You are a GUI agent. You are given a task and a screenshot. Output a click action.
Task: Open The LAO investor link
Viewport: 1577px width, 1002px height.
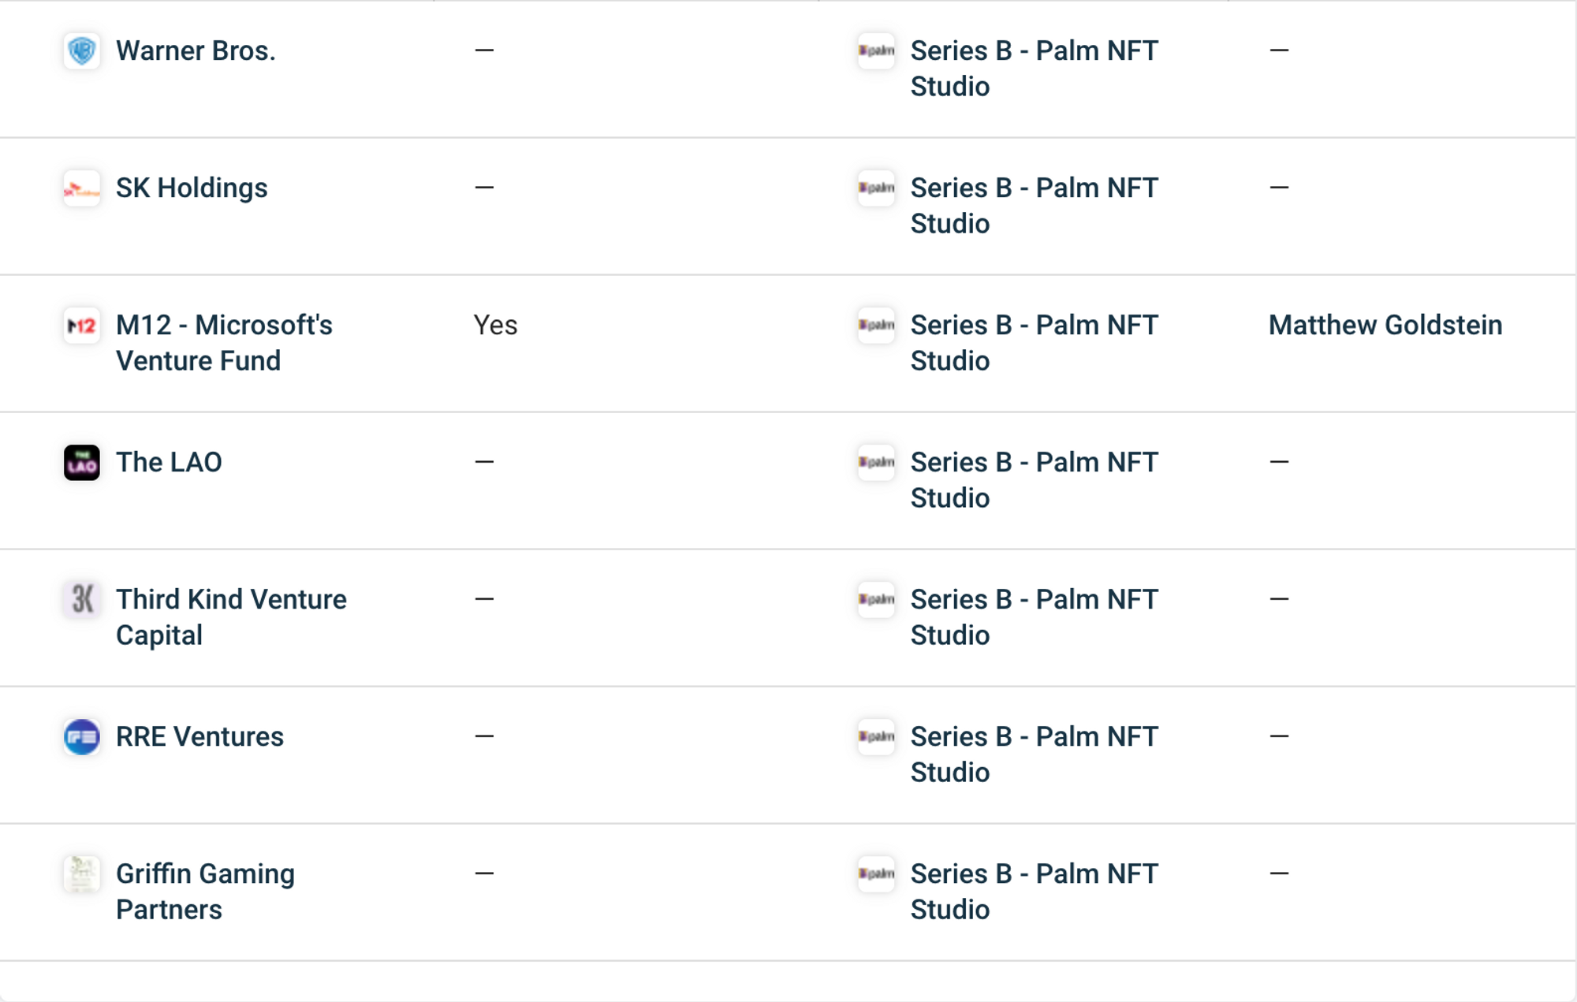coord(169,462)
